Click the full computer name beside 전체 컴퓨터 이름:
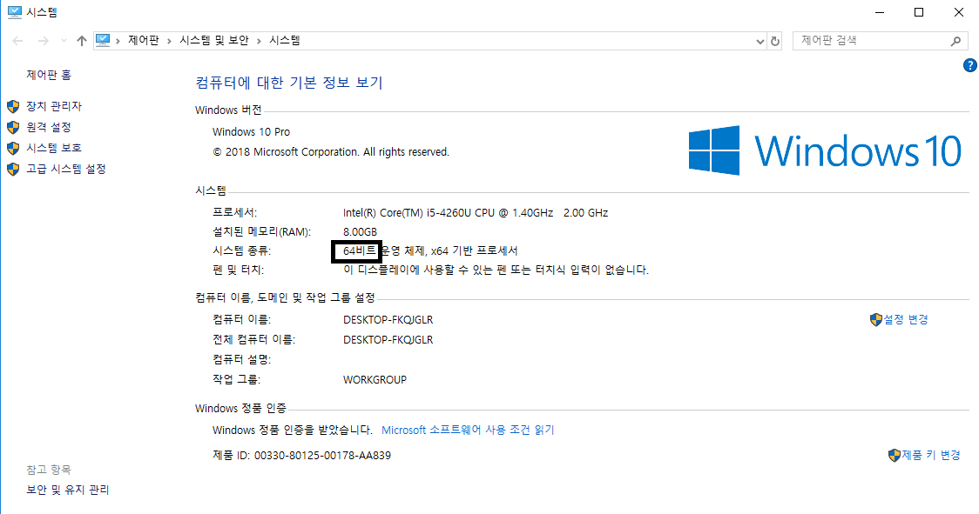This screenshot has height=514, width=979. tap(388, 340)
